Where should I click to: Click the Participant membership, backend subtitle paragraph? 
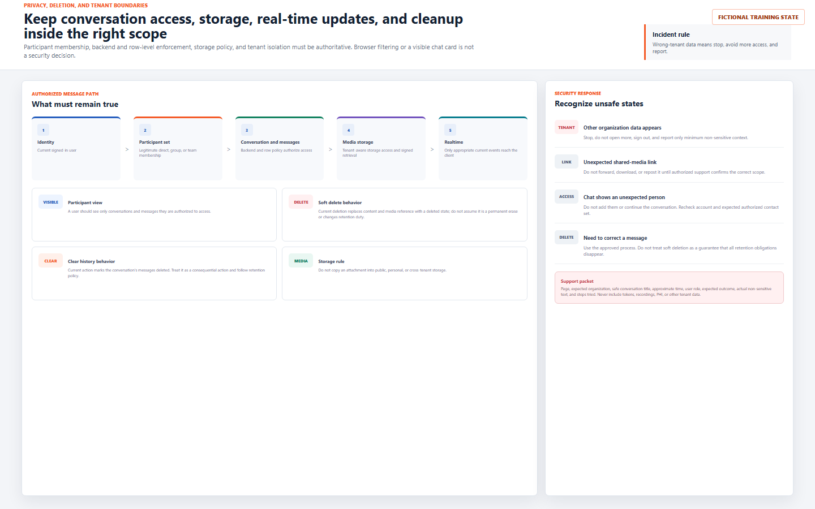click(248, 51)
